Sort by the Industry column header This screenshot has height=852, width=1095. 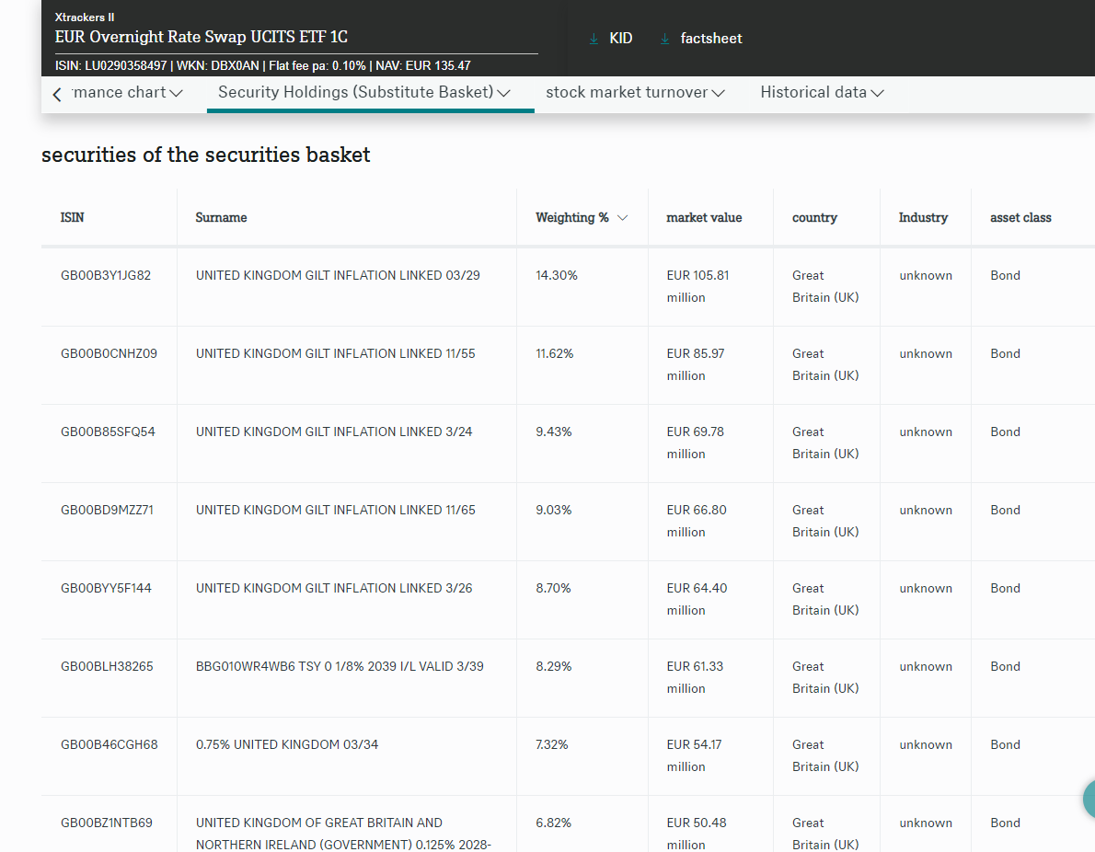[x=923, y=217]
